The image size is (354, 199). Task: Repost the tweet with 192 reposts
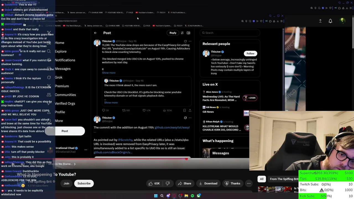(x=126, y=110)
